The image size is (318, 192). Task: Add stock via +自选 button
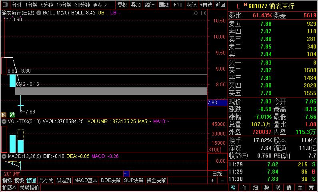click(206, 5)
